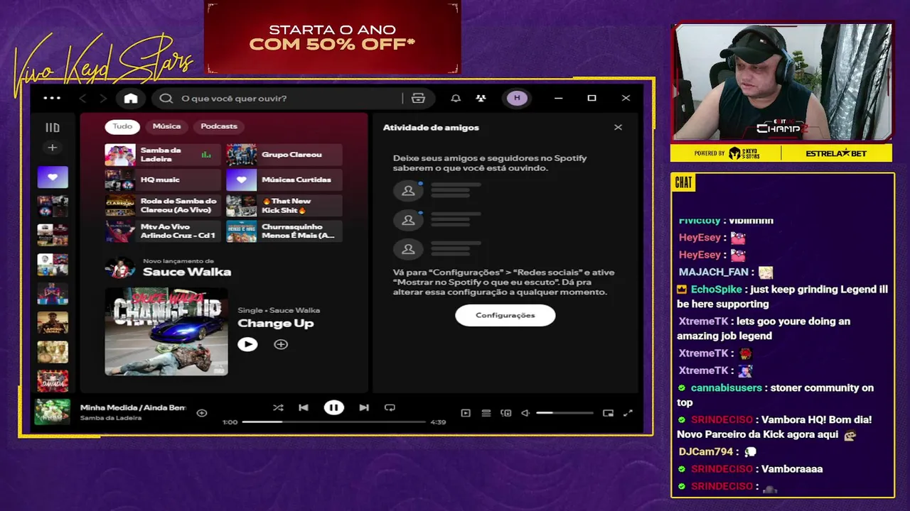Collapse the Your Library icon

(53, 128)
